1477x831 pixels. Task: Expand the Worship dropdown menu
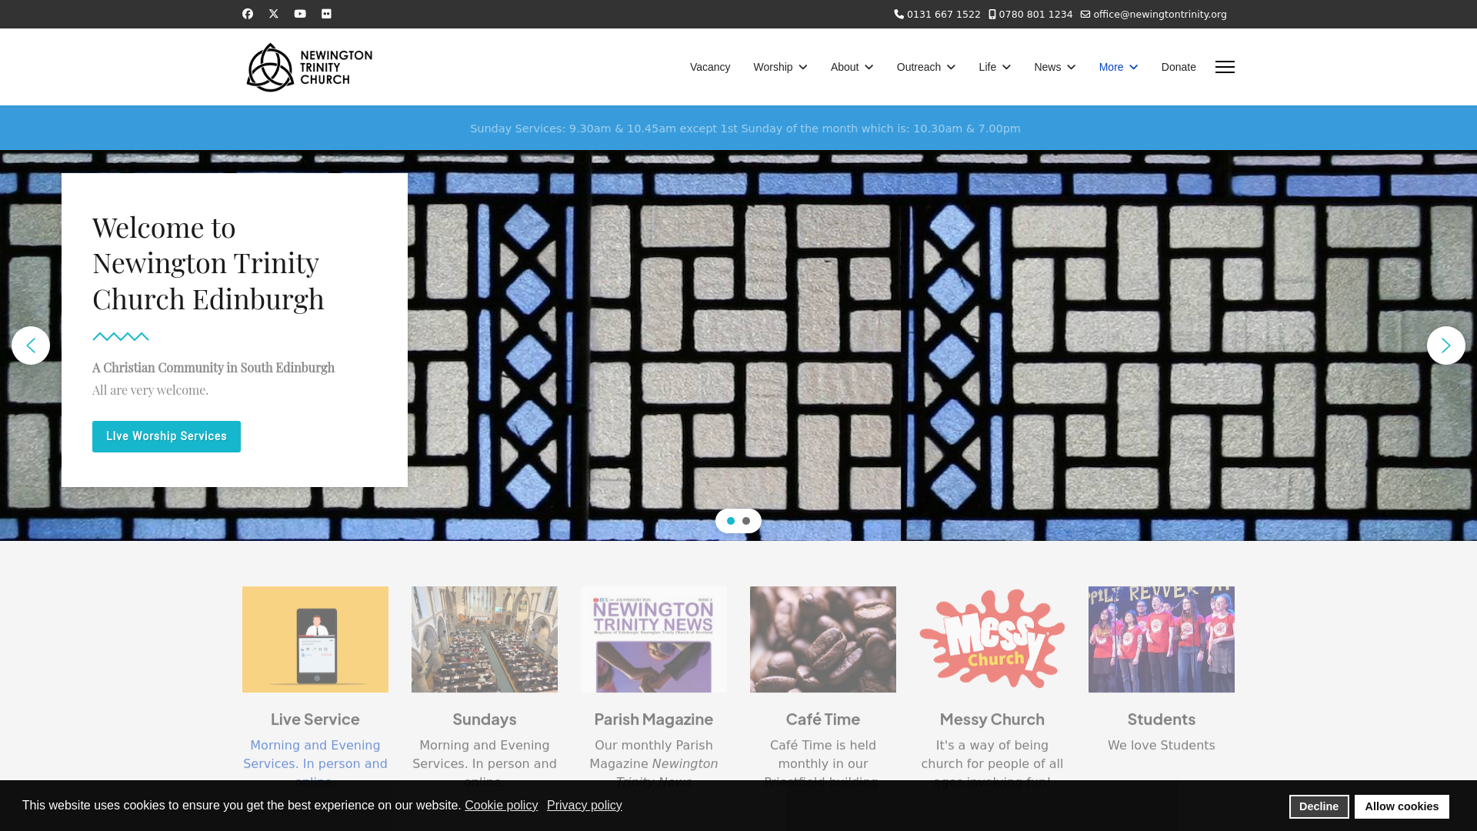tap(780, 67)
